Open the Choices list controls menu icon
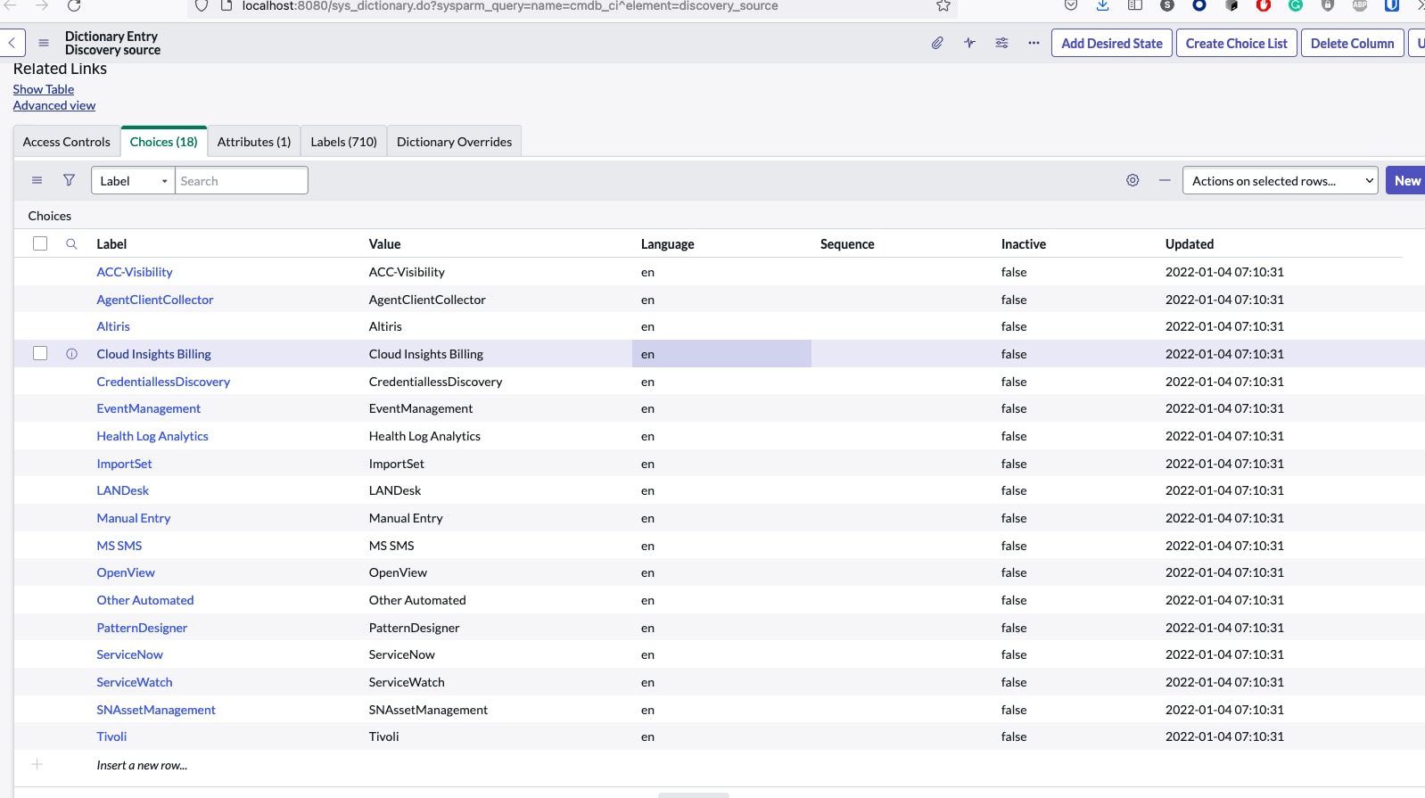This screenshot has height=798, width=1425. [x=37, y=180]
